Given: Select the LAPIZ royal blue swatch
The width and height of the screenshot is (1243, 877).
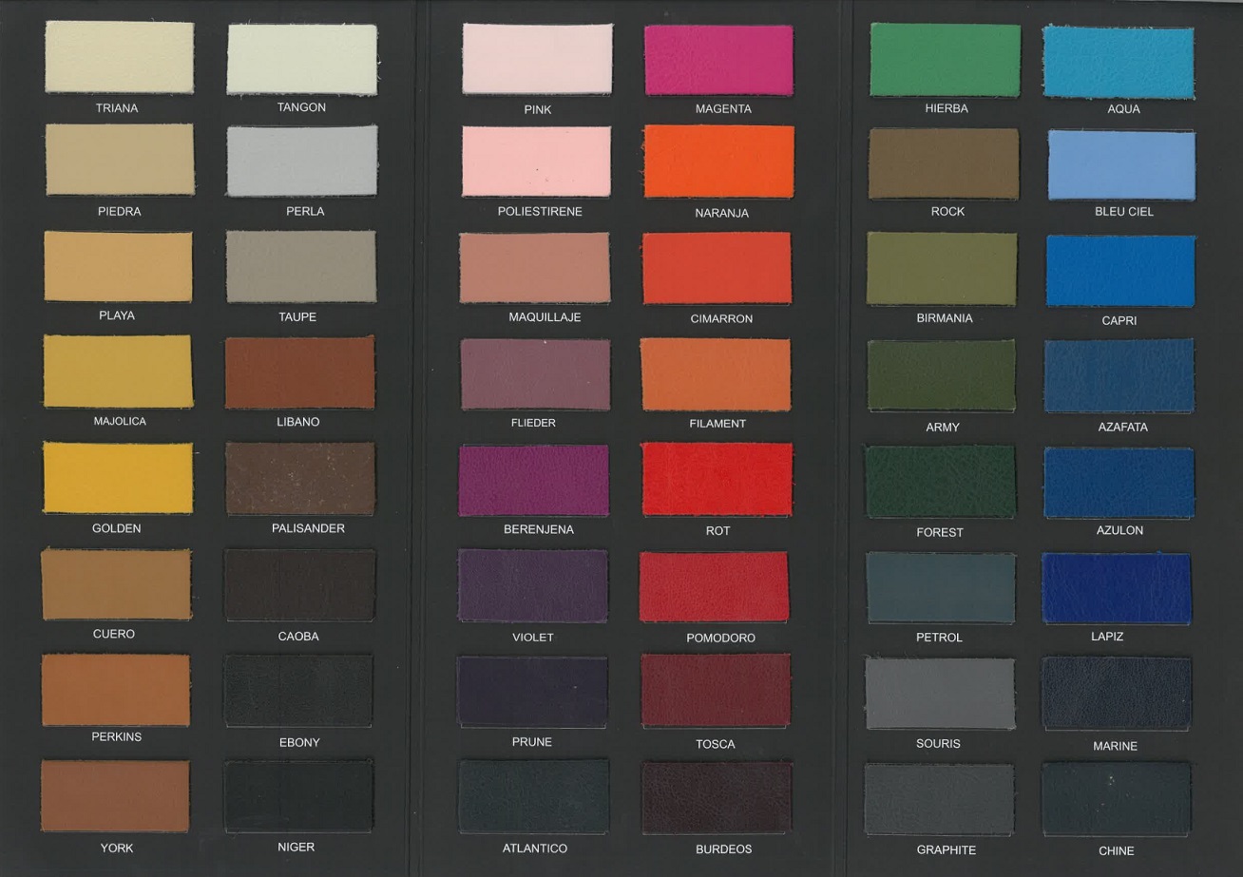Looking at the screenshot, I should 1117,589.
